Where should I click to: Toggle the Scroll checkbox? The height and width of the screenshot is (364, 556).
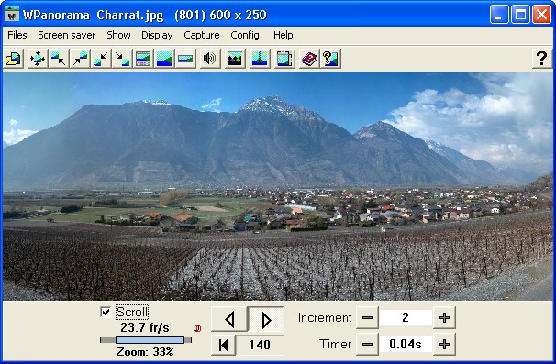[106, 312]
